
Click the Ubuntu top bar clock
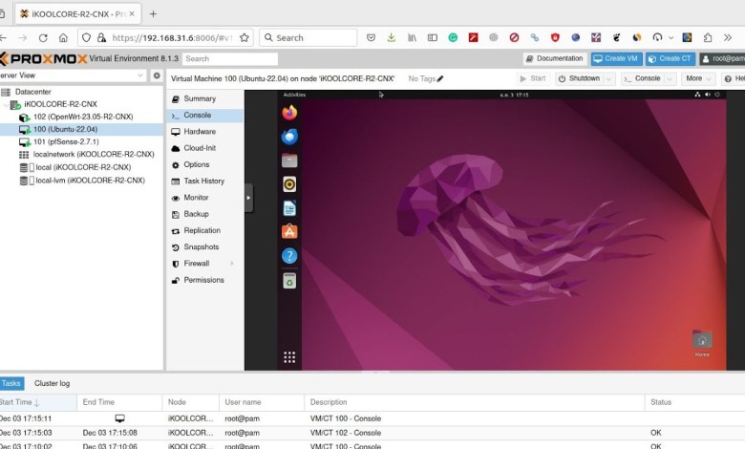click(x=514, y=95)
